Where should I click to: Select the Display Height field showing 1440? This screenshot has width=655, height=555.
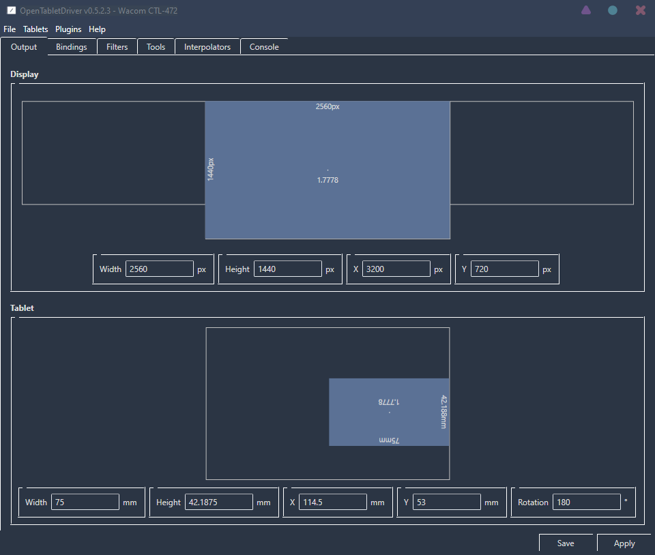288,269
